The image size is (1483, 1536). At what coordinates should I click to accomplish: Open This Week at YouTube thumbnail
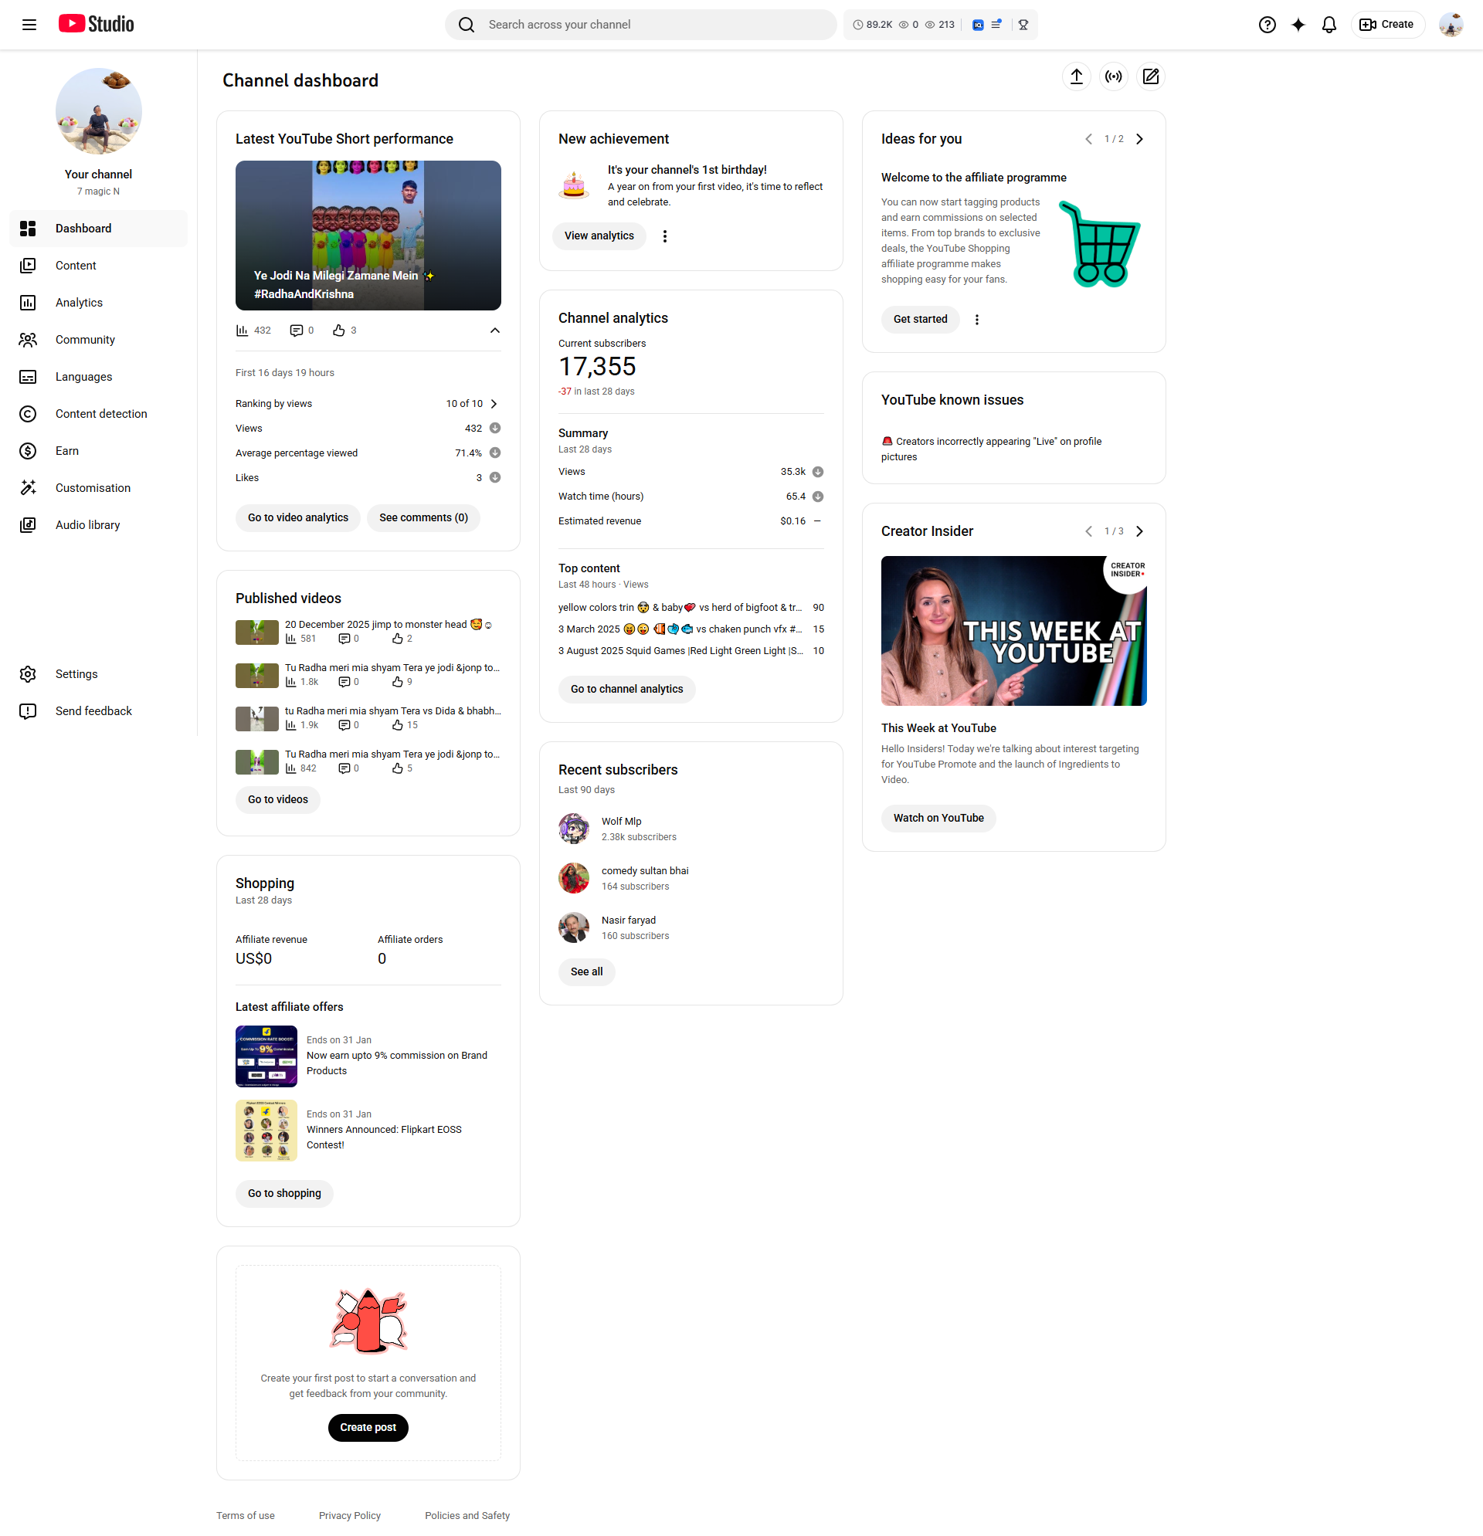click(x=1013, y=631)
